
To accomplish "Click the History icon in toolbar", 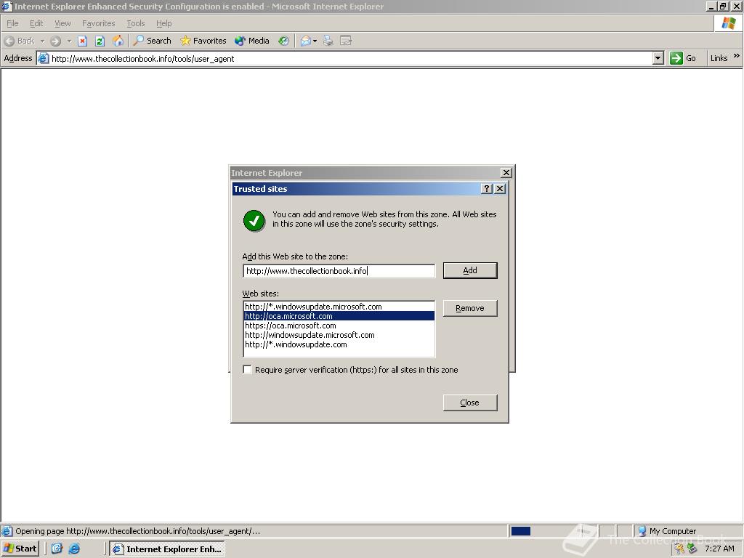I will (284, 41).
